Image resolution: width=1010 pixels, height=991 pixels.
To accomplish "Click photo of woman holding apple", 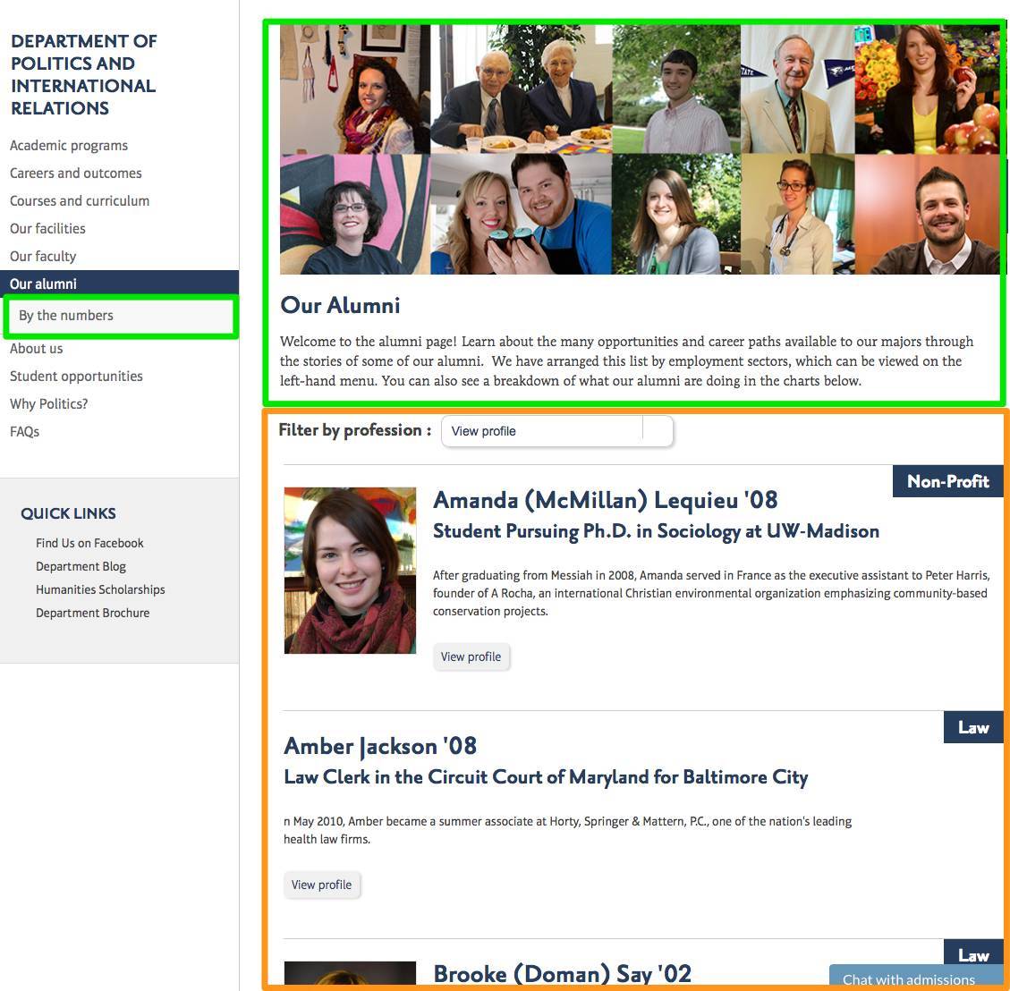I will coord(927,89).
